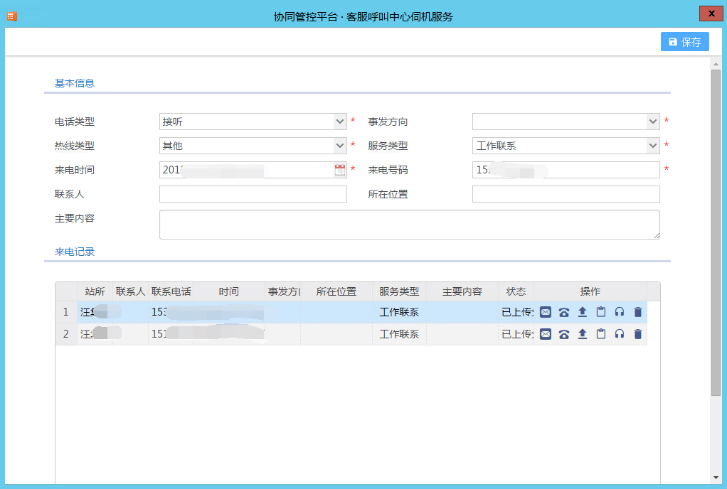Open the 事发方向 dropdown list
The width and height of the screenshot is (727, 489).
653,122
